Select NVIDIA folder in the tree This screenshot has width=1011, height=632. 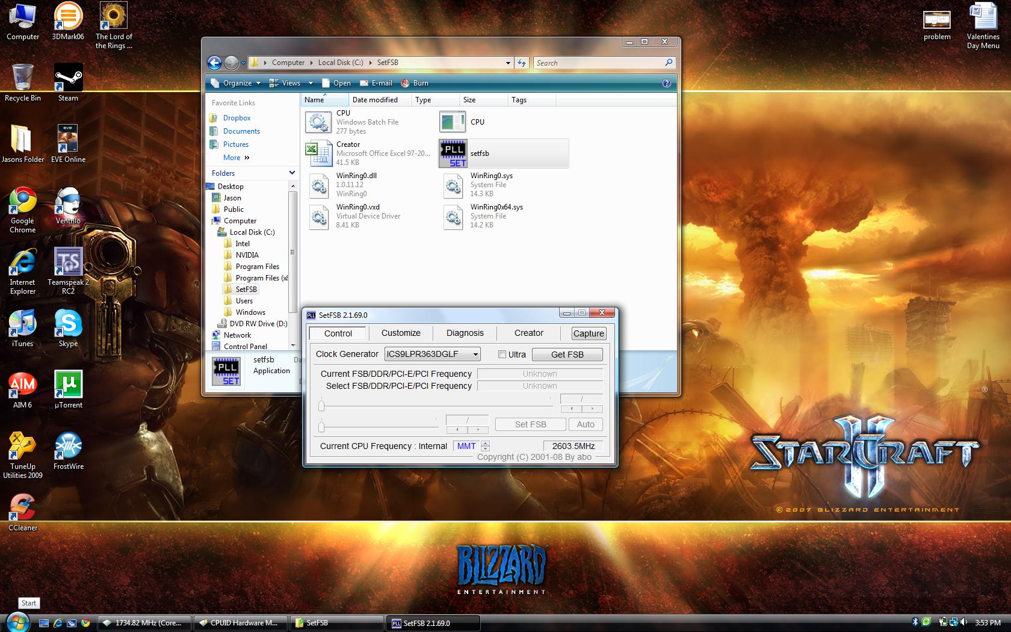247,255
